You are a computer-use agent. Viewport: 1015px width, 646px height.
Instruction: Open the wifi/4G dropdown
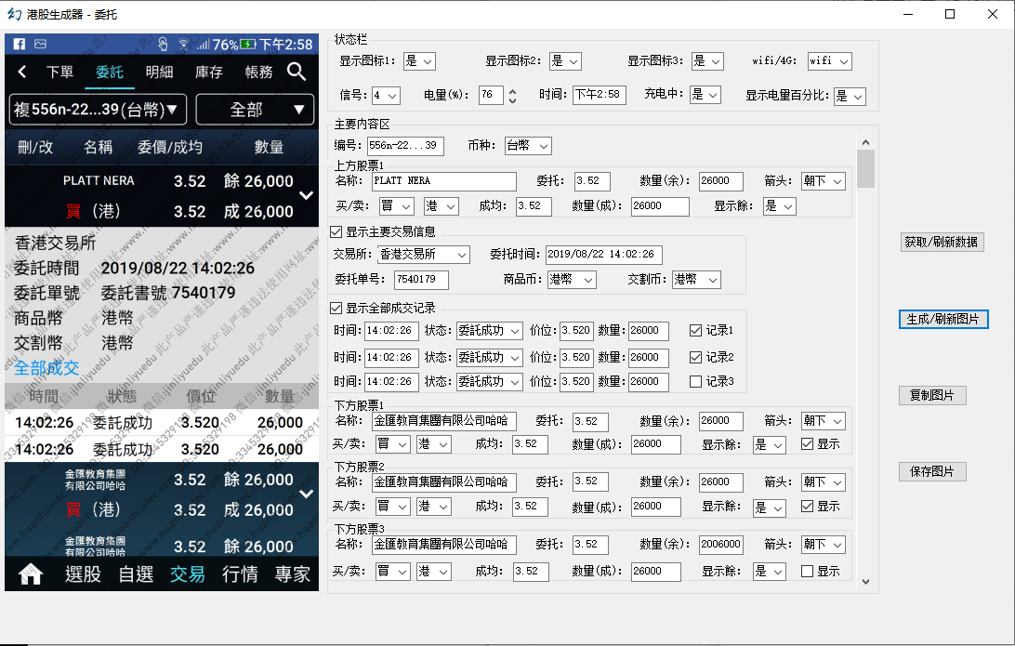[x=829, y=61]
